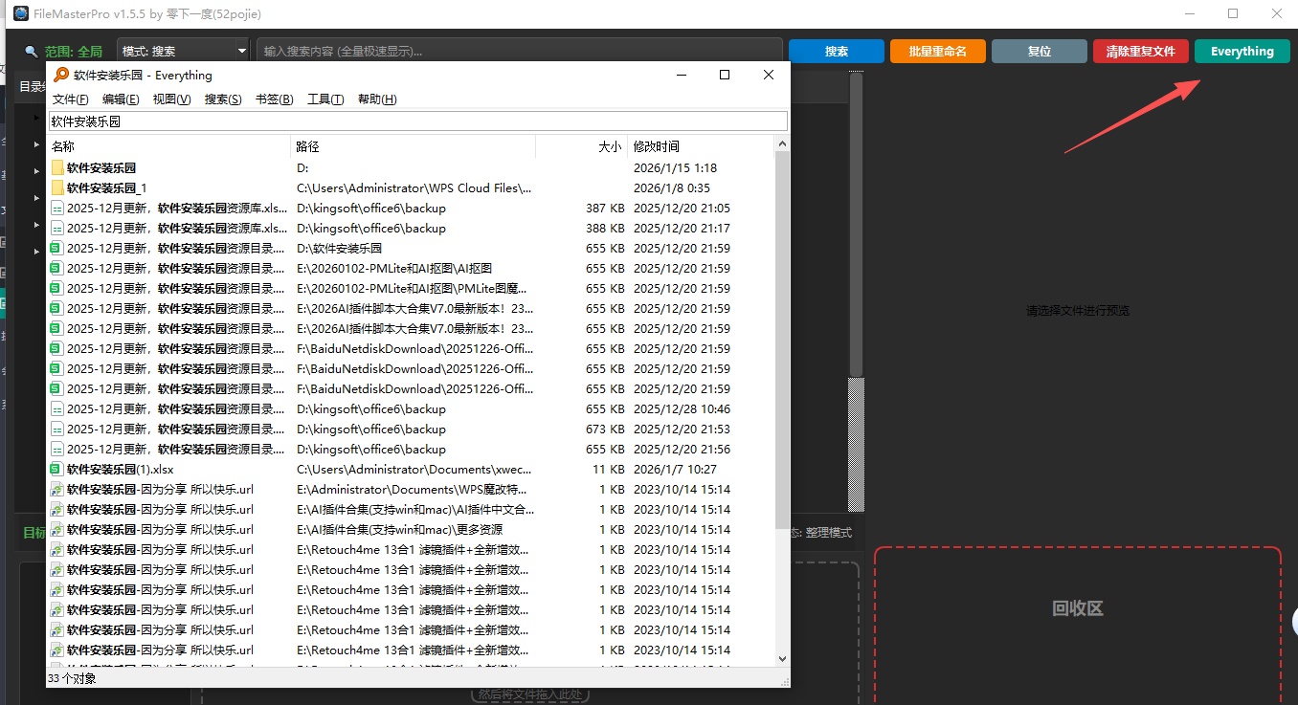This screenshot has width=1298, height=705.
Task: Click the FileMasterPro logo in the title bar
Action: (x=20, y=13)
